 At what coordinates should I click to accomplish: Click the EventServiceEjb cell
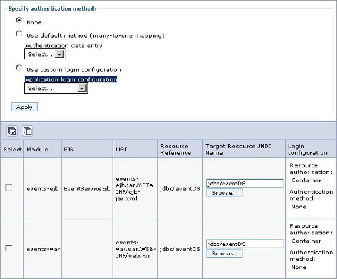(87, 188)
